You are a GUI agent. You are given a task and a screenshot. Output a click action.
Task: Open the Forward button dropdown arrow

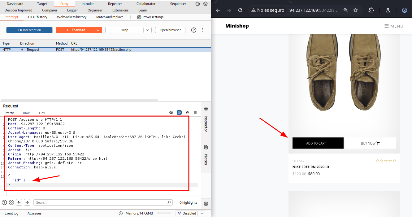pos(98,30)
